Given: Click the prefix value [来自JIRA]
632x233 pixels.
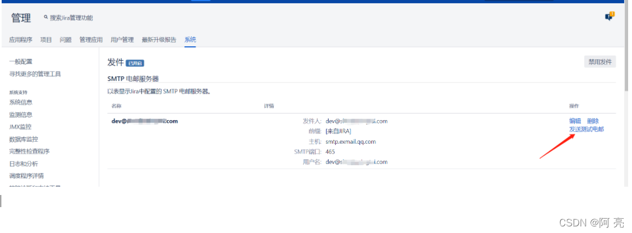Looking at the screenshot, I should tap(338, 131).
